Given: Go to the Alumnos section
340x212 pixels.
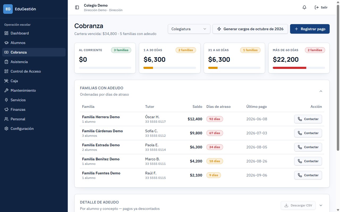Looking at the screenshot, I should (34, 43).
